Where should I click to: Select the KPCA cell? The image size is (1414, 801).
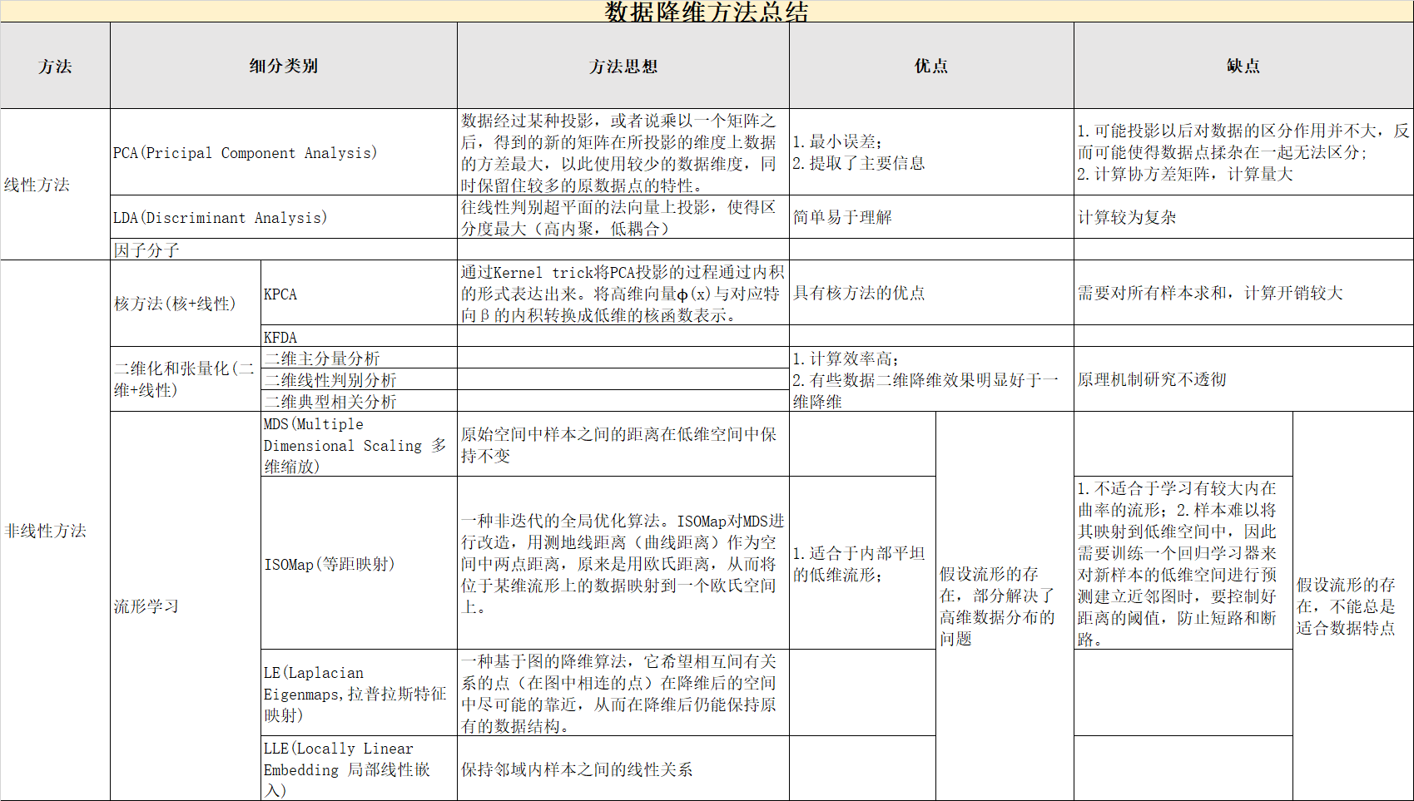tap(280, 294)
